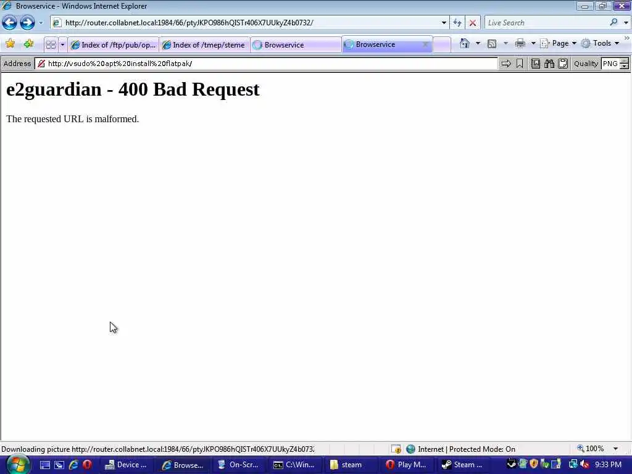Screen dimensions: 632x474
Task: Click the Browservice find binoculars icon
Action: [549, 64]
